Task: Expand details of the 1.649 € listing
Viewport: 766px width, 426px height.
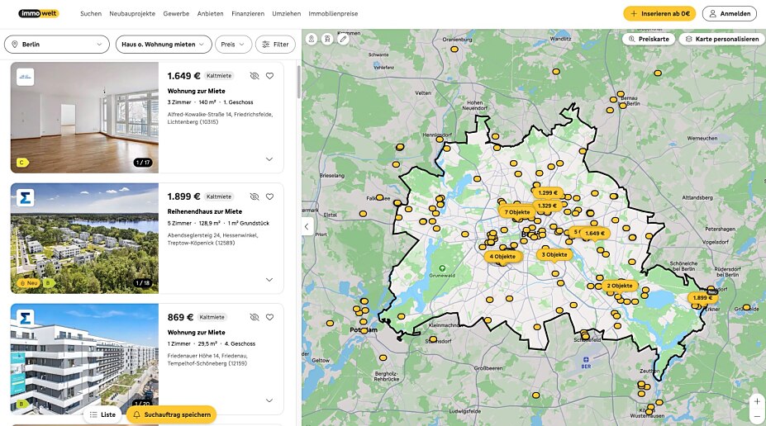Action: pyautogui.click(x=269, y=159)
